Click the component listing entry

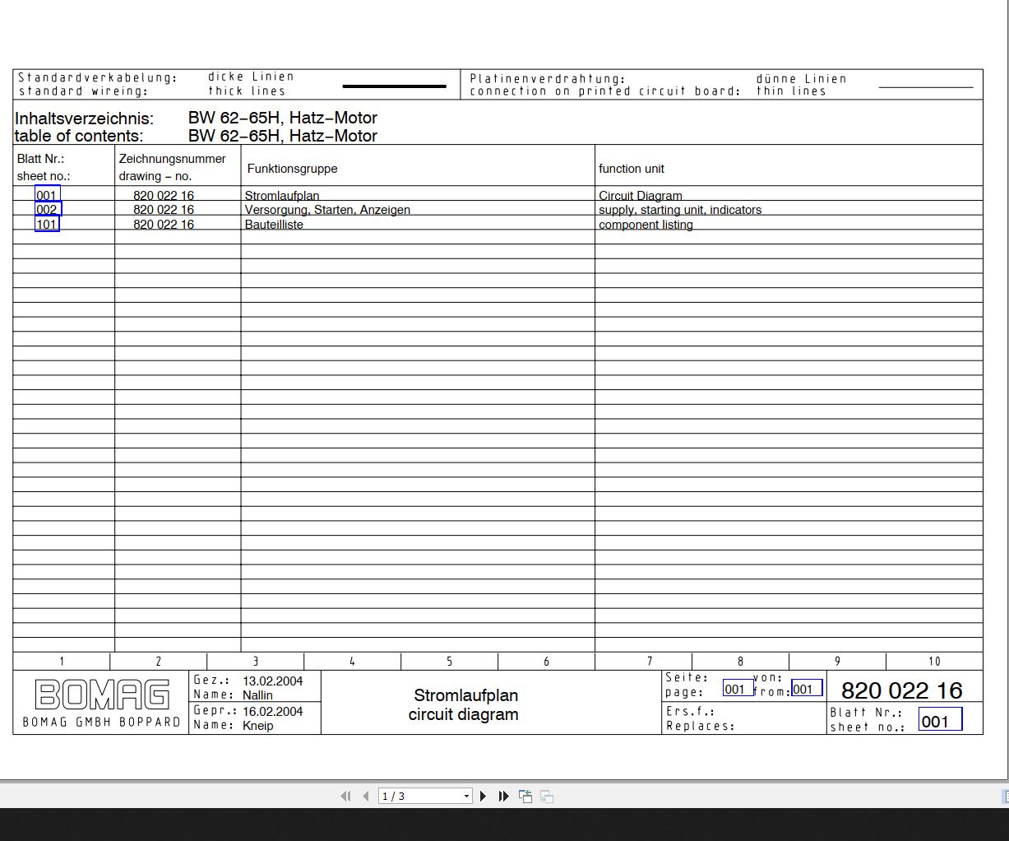tap(646, 225)
